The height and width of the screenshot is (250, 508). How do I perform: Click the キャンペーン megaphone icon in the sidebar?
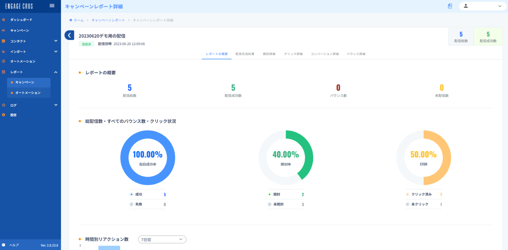(4, 30)
